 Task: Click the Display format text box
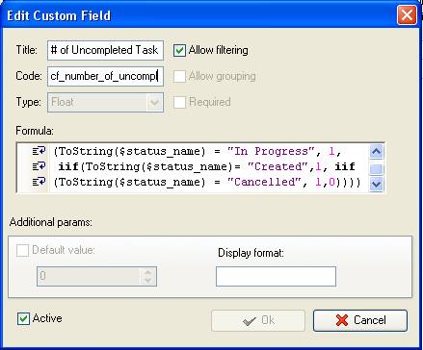point(276,276)
